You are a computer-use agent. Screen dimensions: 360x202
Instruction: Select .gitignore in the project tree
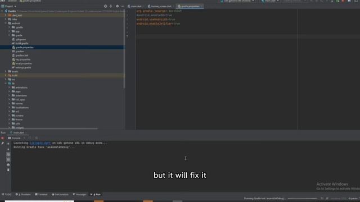[21, 39]
